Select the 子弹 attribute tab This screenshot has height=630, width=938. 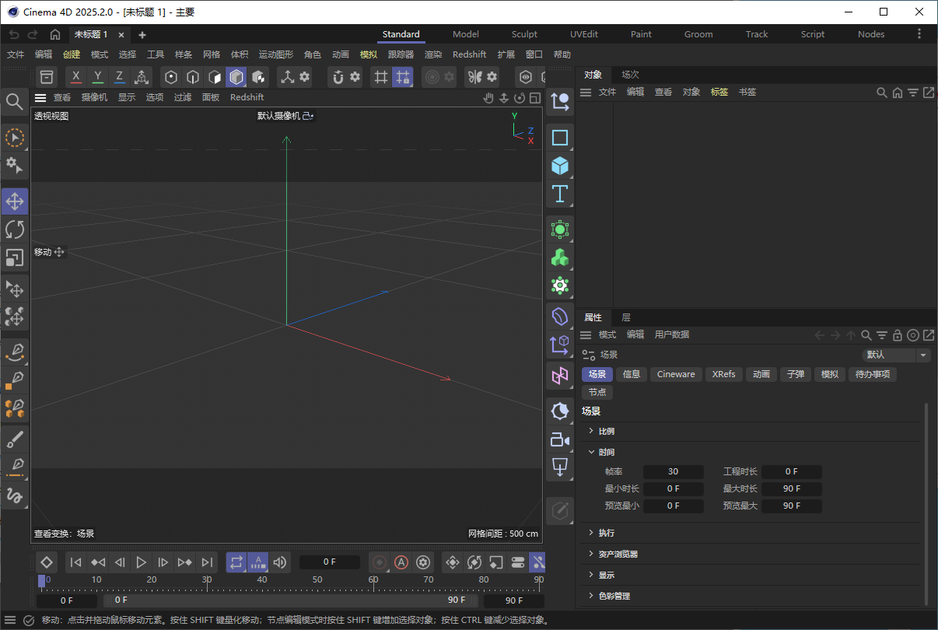pos(795,374)
